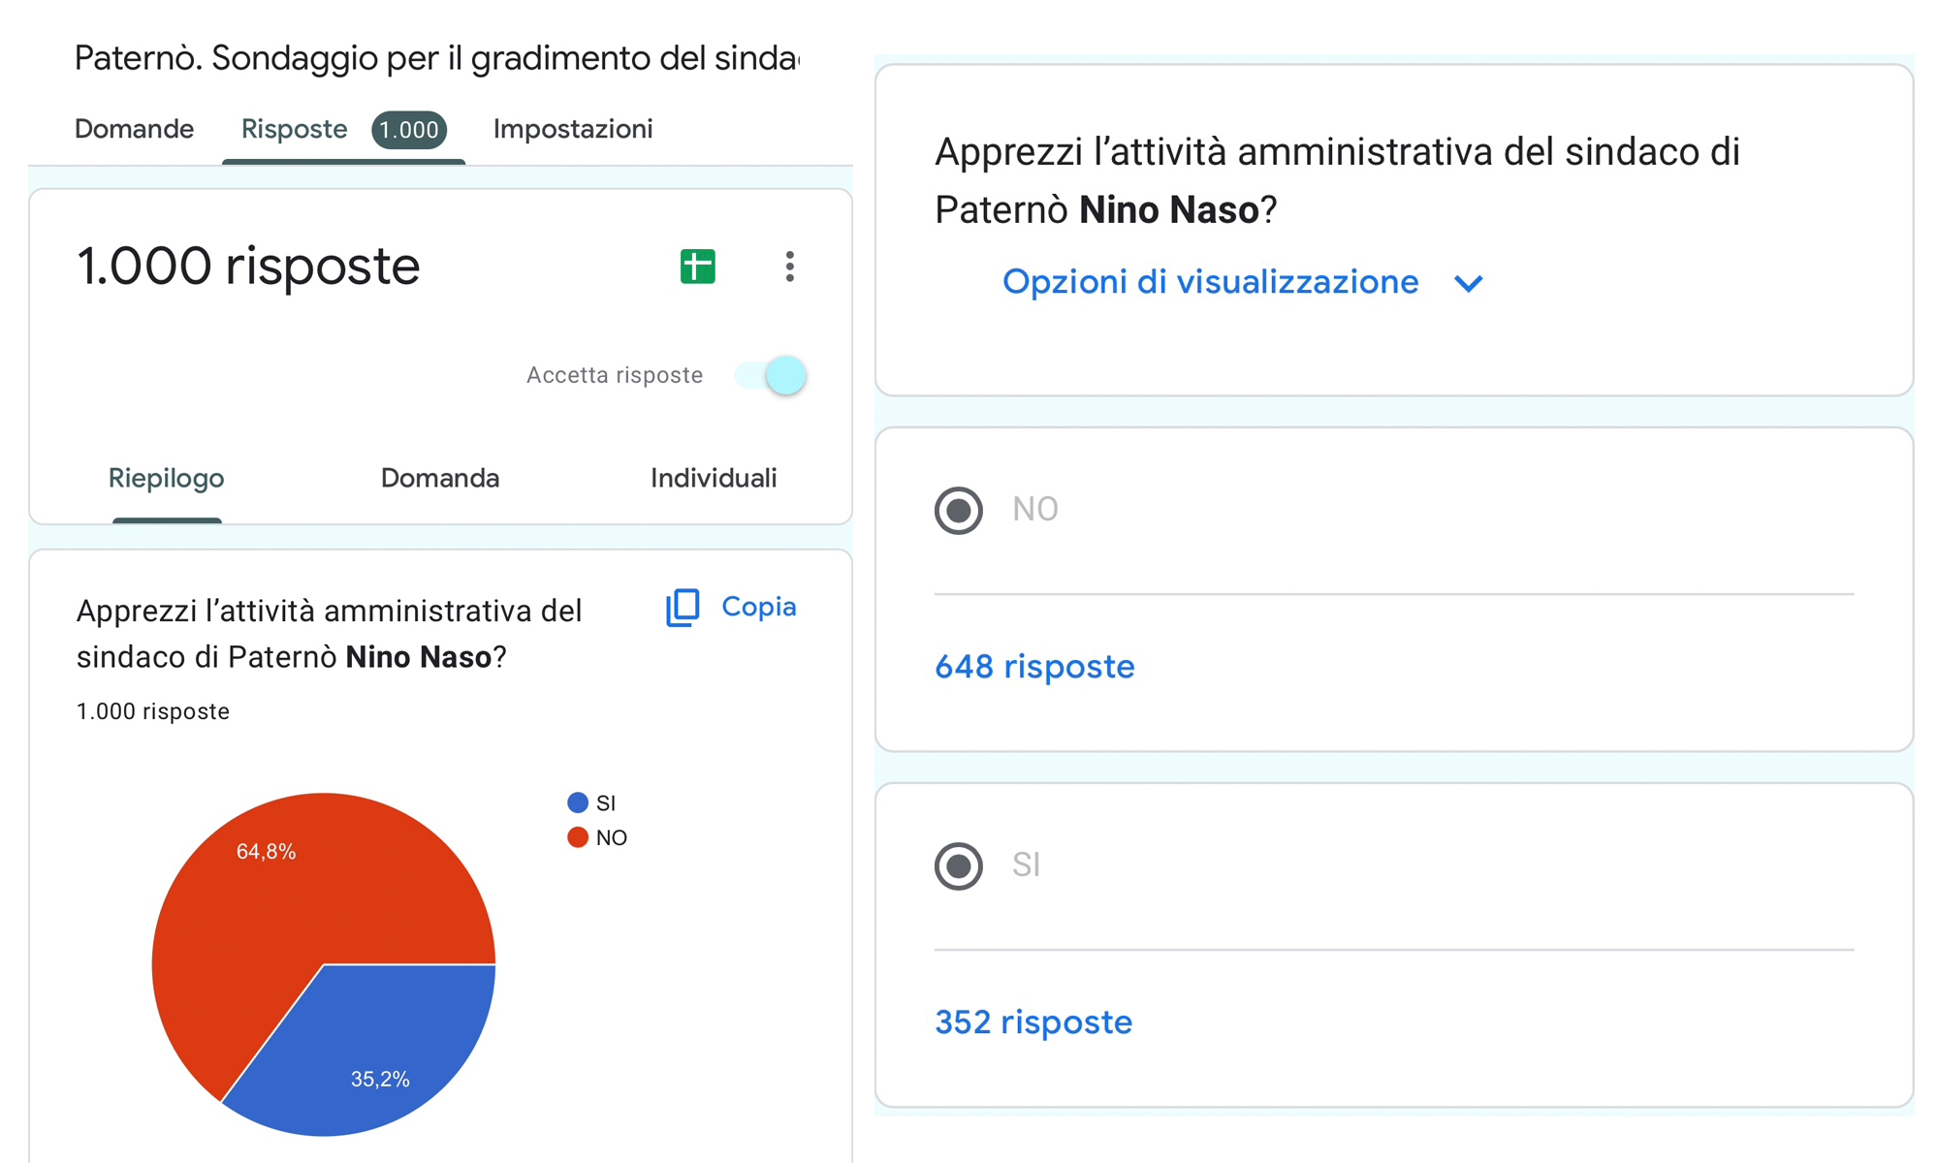Click the blue SI legend swatch
1939x1163 pixels.
coord(578,802)
